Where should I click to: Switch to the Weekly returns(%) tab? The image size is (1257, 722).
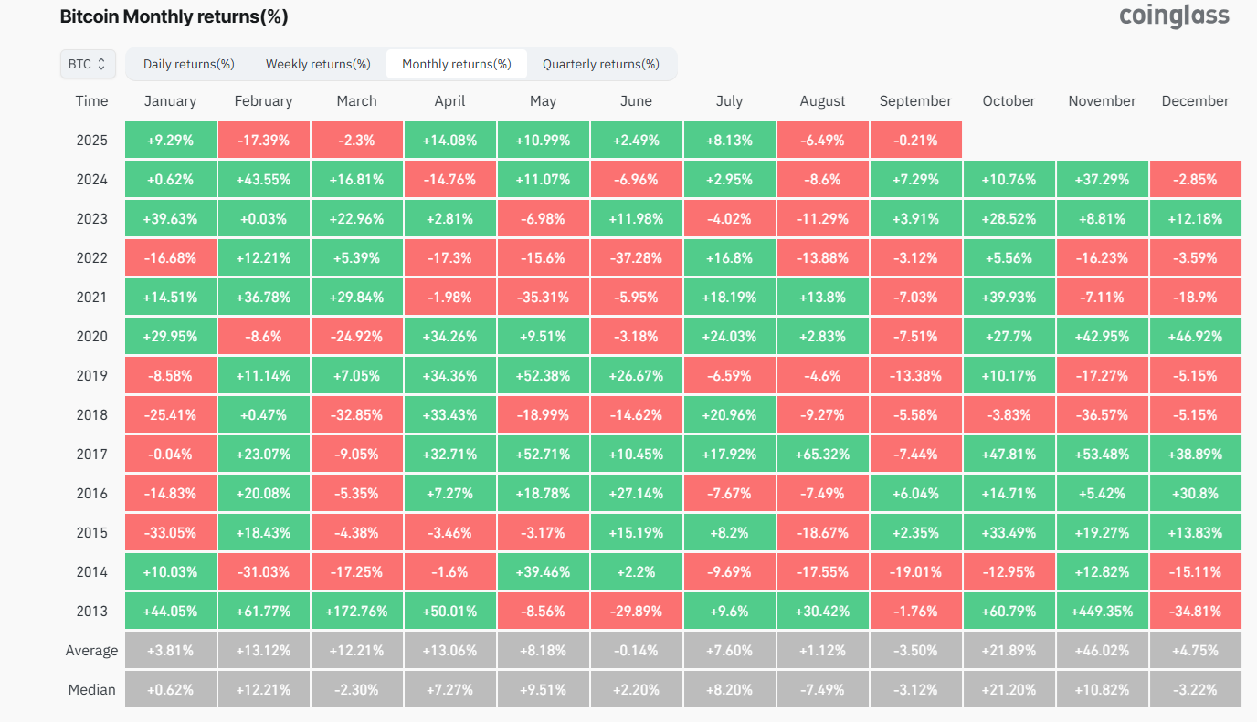point(317,64)
